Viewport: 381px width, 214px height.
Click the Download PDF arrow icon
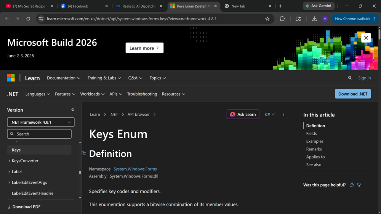(9, 207)
